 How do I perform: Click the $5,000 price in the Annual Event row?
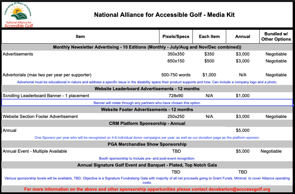click(243, 151)
